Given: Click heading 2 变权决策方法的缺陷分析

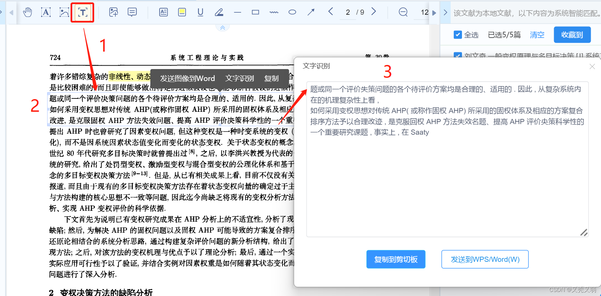Looking at the screenshot, I should coord(101,292).
